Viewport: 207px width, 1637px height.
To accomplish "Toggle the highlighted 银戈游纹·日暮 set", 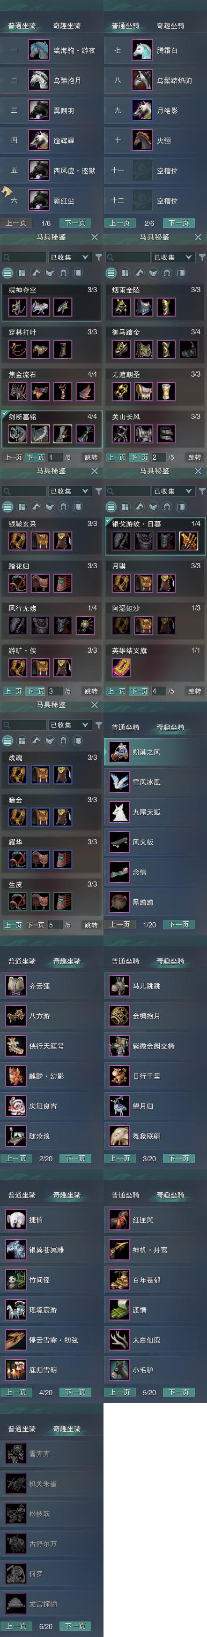I will [x=155, y=536].
